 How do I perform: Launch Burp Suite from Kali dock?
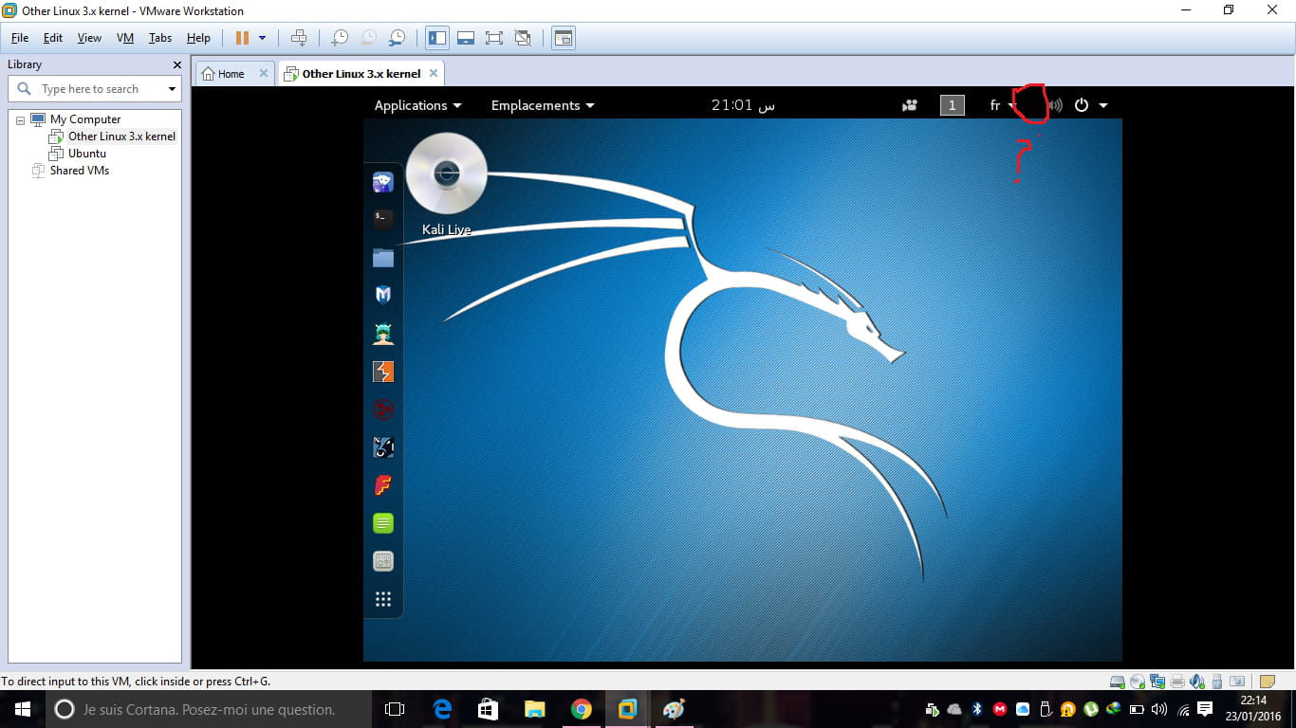(x=383, y=372)
